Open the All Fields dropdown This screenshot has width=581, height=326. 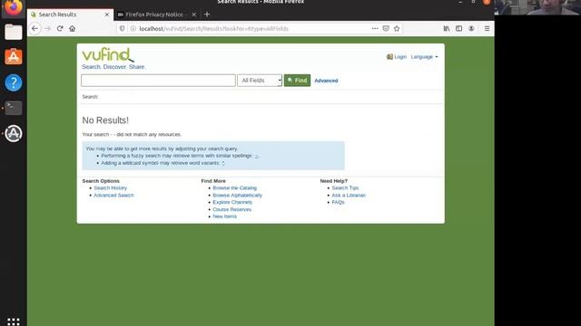coord(260,81)
